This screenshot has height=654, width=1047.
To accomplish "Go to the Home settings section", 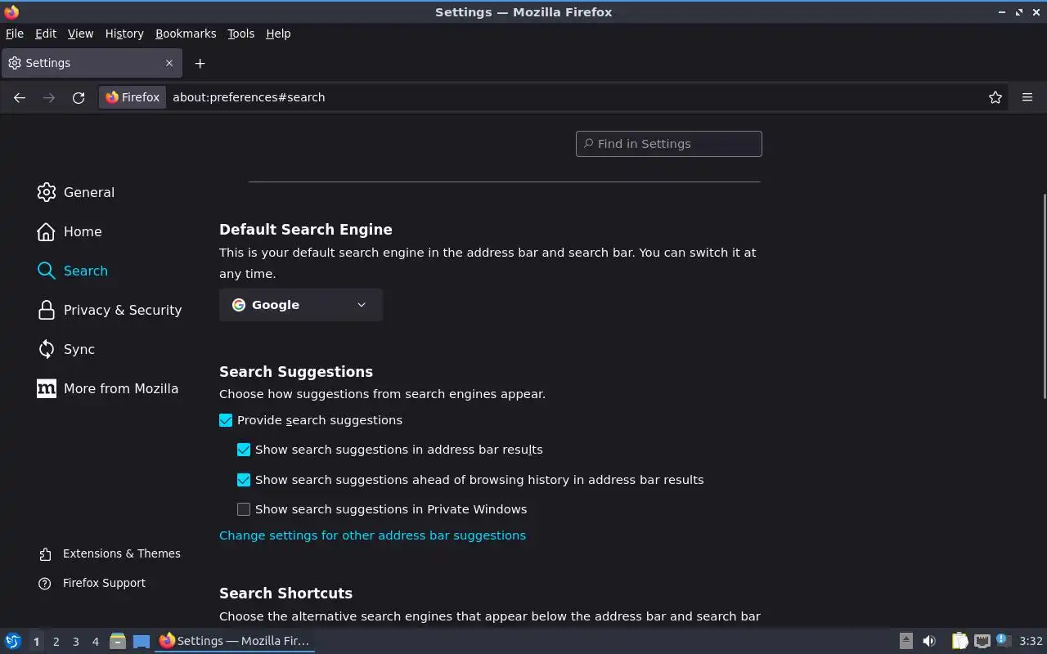I will pyautogui.click(x=70, y=231).
